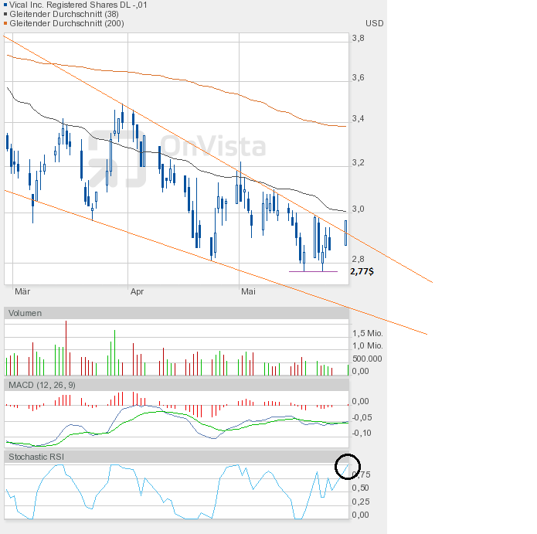Click the 1,5 Mio. volume axis label

pos(366,332)
